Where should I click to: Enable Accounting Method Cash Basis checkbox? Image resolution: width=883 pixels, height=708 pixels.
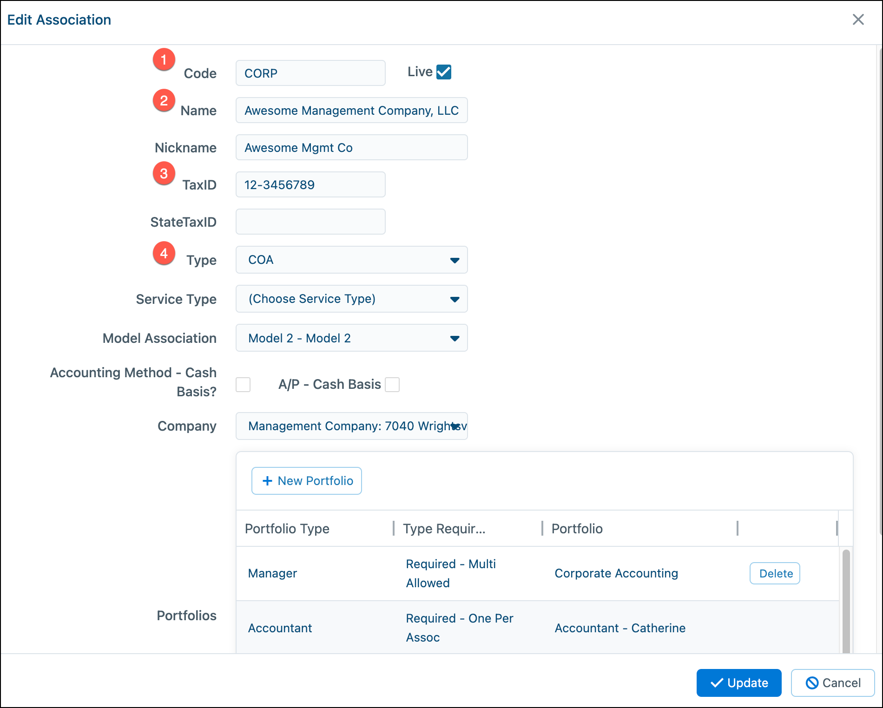pyautogui.click(x=243, y=385)
